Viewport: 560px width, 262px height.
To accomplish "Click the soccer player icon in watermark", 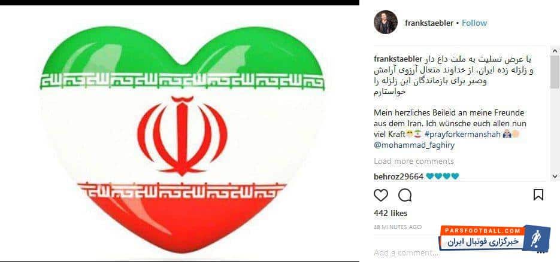I will 535,239.
